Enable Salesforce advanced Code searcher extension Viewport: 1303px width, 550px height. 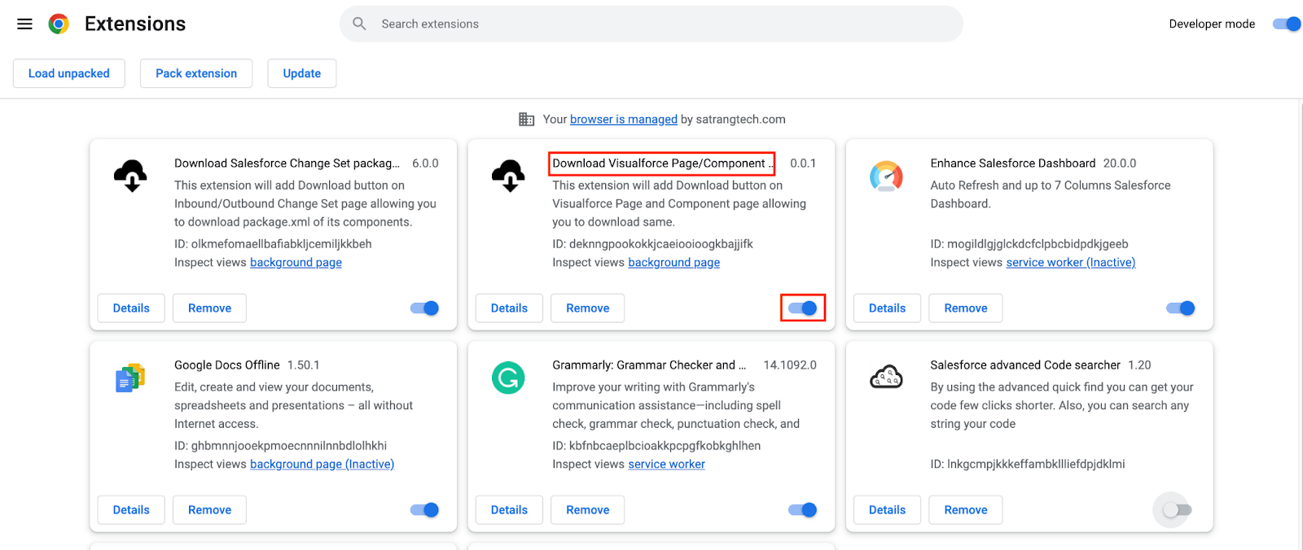click(x=1177, y=509)
